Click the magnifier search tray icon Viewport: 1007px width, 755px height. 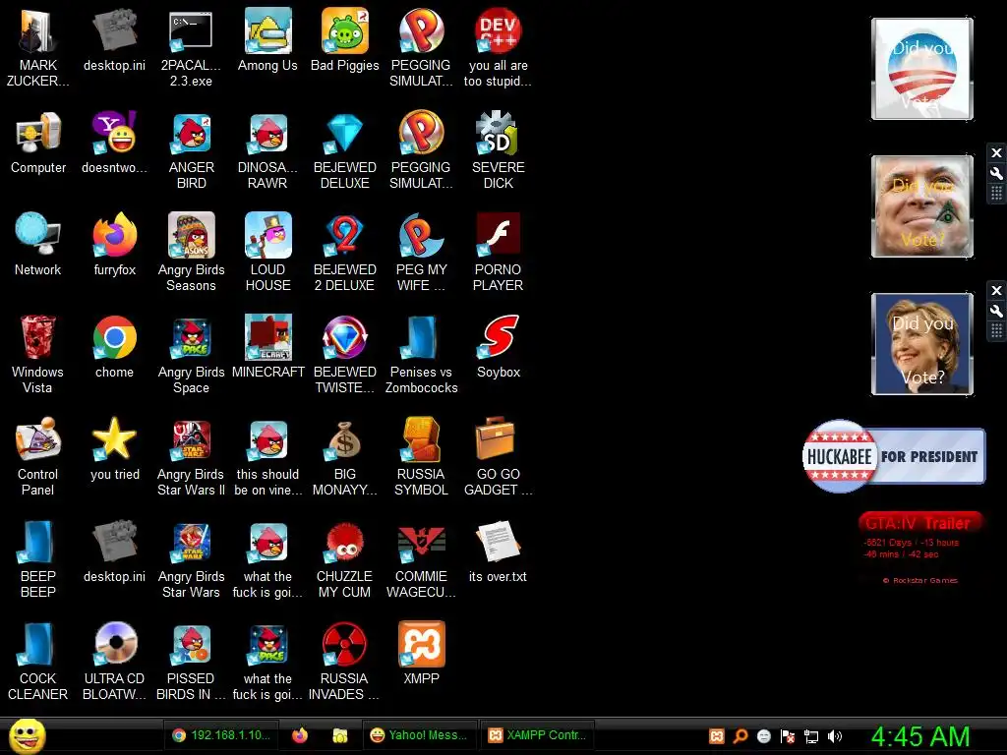tap(740, 736)
